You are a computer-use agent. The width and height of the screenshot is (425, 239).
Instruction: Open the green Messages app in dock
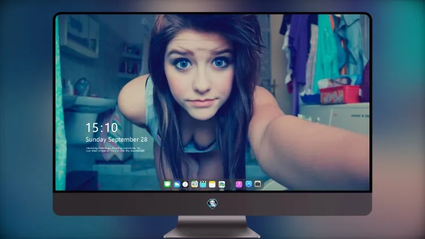(x=167, y=184)
